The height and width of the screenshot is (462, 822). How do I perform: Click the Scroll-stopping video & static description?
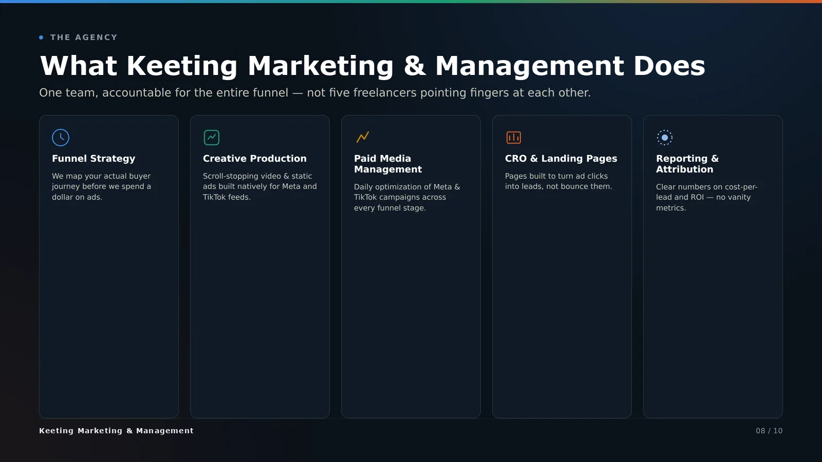click(x=260, y=187)
